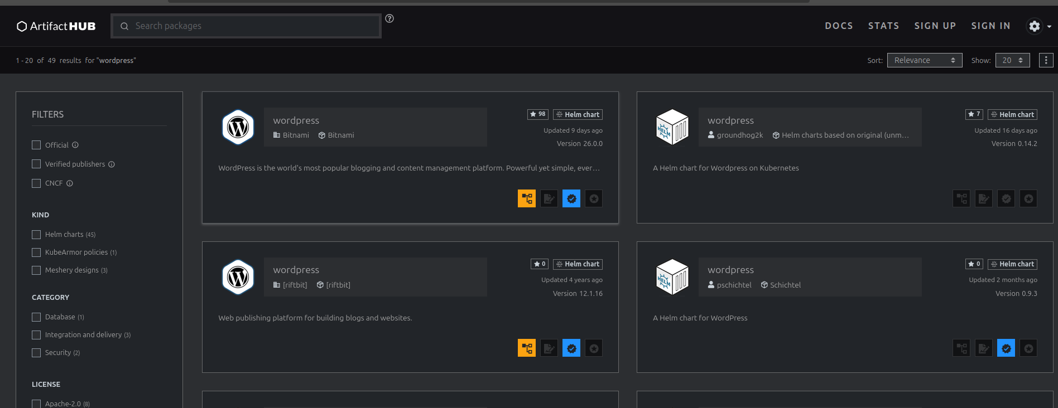Click 'A Helm chart for Wordpress on Kubernetes'

(x=726, y=168)
